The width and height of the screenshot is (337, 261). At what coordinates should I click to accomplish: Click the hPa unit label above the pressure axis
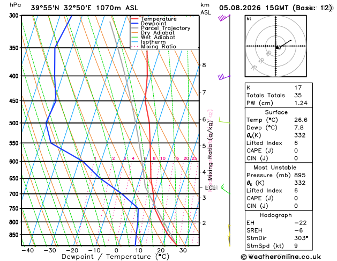coord(15,5)
